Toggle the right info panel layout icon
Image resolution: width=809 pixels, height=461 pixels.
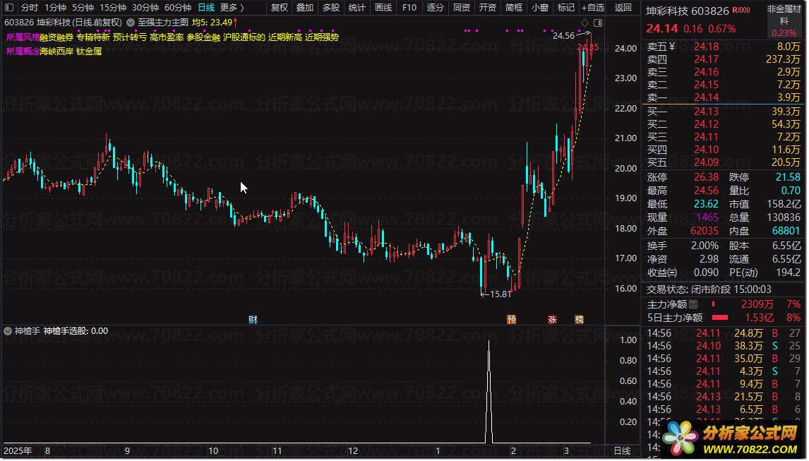[598, 23]
